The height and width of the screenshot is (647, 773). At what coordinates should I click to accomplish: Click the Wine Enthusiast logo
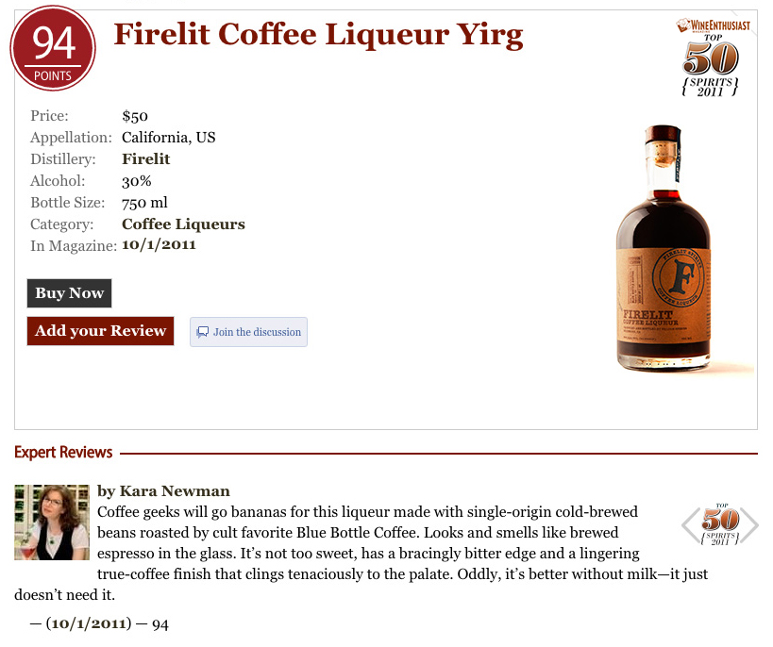pos(714,25)
